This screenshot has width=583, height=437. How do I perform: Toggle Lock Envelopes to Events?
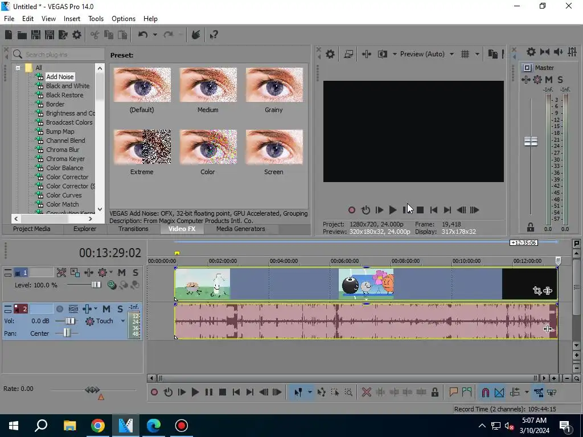tap(539, 392)
